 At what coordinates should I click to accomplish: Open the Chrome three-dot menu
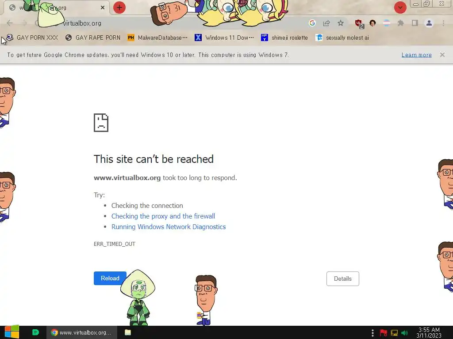click(443, 23)
